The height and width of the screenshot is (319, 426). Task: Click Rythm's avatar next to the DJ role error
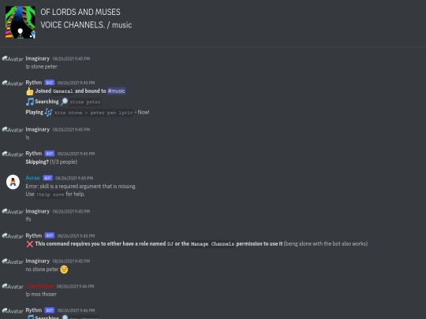point(13,236)
